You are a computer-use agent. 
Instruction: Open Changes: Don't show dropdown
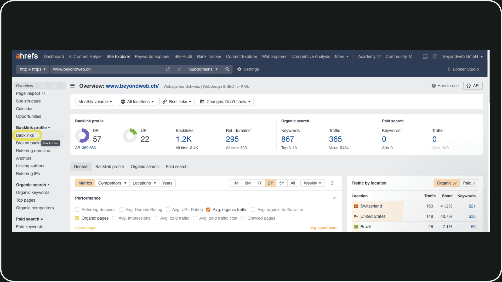pos(225,102)
